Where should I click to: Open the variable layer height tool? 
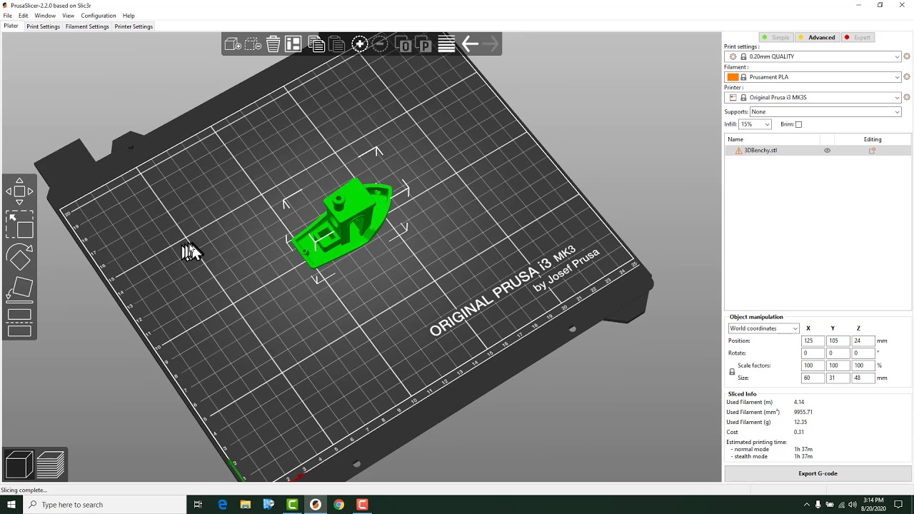coord(447,44)
